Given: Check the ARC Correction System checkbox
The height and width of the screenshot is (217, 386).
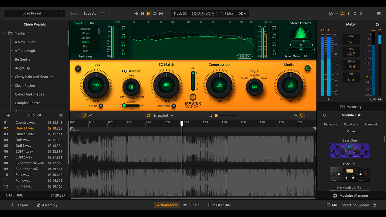Looking at the screenshot, I should click(x=328, y=205).
